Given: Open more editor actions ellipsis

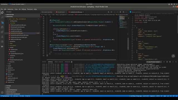Looking at the screenshot, I should (126, 12).
